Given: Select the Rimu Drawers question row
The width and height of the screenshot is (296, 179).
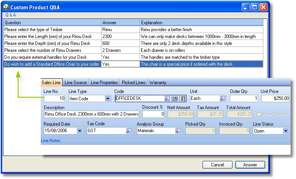Looking at the screenshot, I should (x=52, y=50).
